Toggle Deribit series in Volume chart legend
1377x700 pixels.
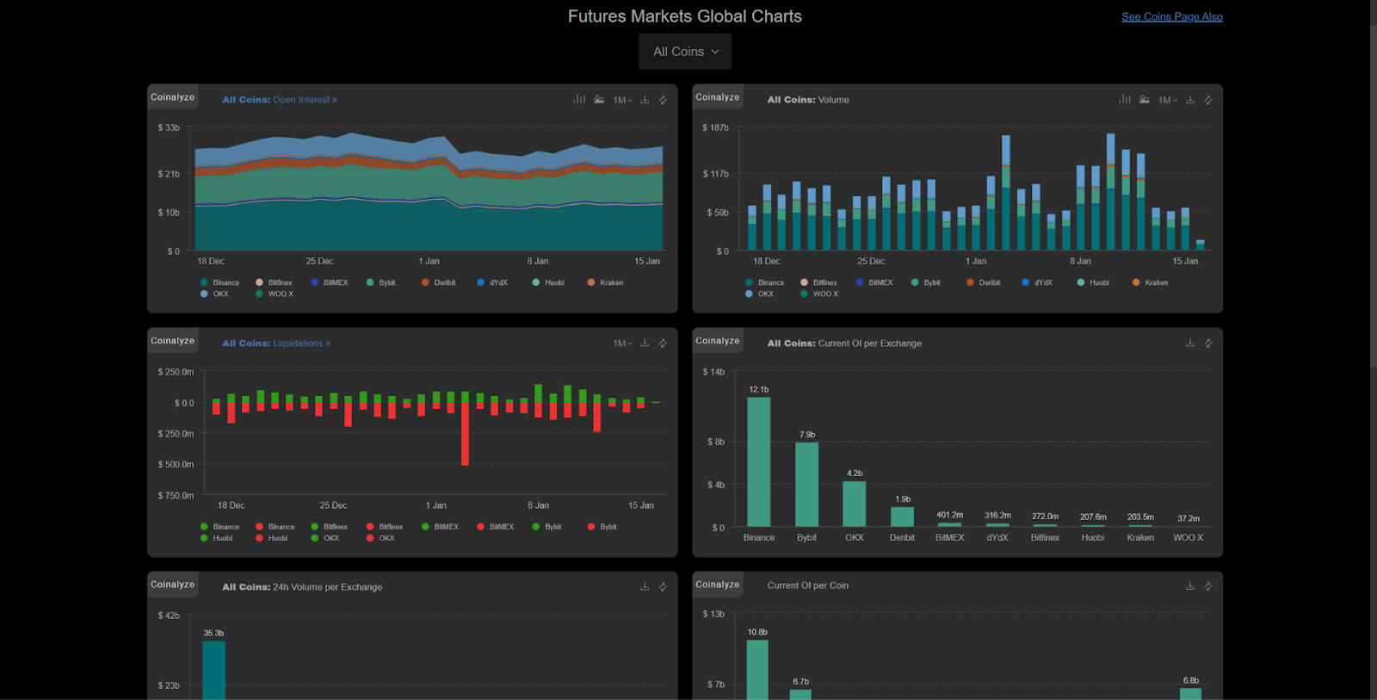coord(984,282)
